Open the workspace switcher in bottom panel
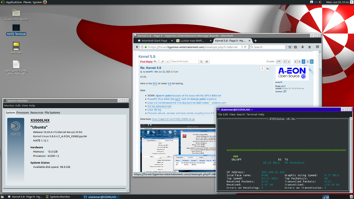 326,197
